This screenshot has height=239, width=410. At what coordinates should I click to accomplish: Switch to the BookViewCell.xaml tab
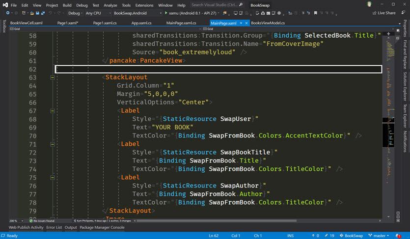(26, 23)
